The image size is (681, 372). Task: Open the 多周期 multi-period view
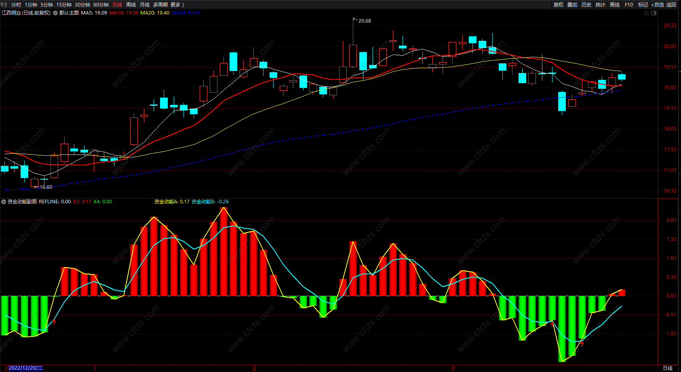click(160, 5)
